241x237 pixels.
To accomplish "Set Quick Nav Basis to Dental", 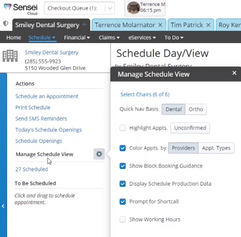I will point(174,109).
